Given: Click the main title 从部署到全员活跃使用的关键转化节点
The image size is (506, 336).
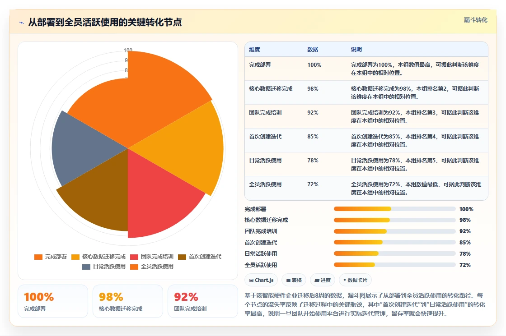Looking at the screenshot, I should [x=105, y=22].
